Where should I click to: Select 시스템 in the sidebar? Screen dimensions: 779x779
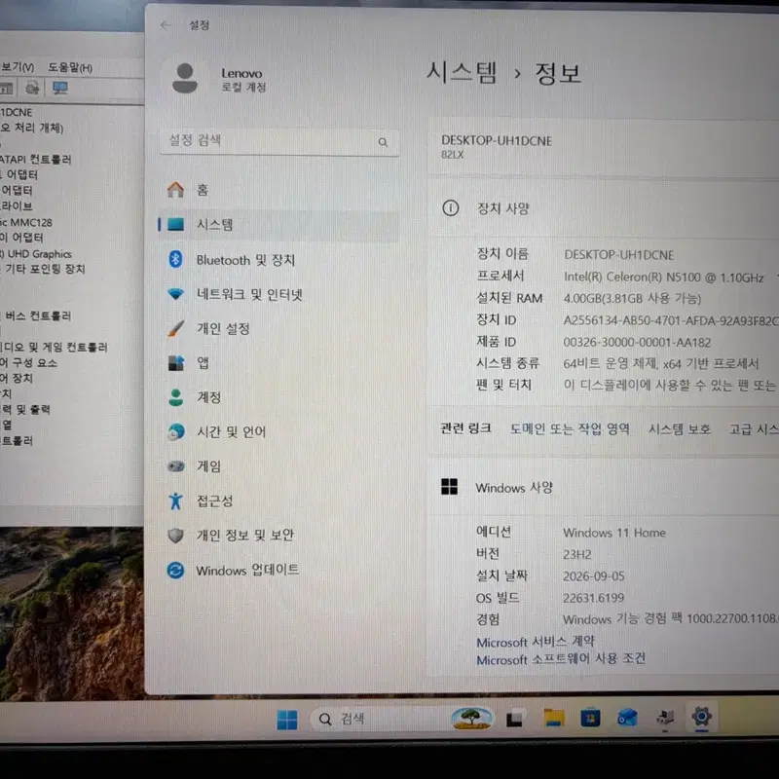pyautogui.click(x=278, y=225)
